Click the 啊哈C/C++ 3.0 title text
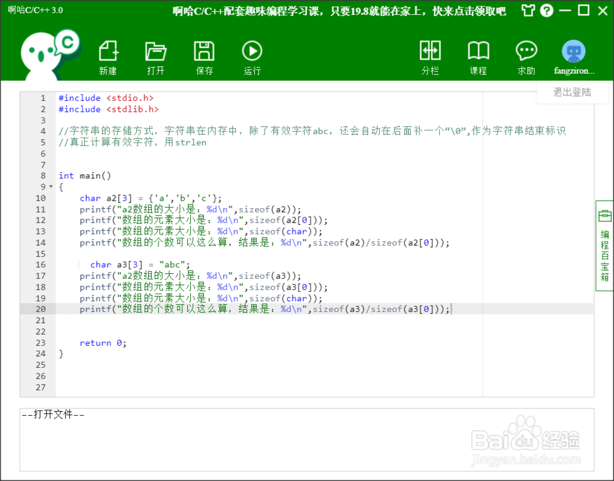Viewport: 614px width, 481px height. coord(35,10)
